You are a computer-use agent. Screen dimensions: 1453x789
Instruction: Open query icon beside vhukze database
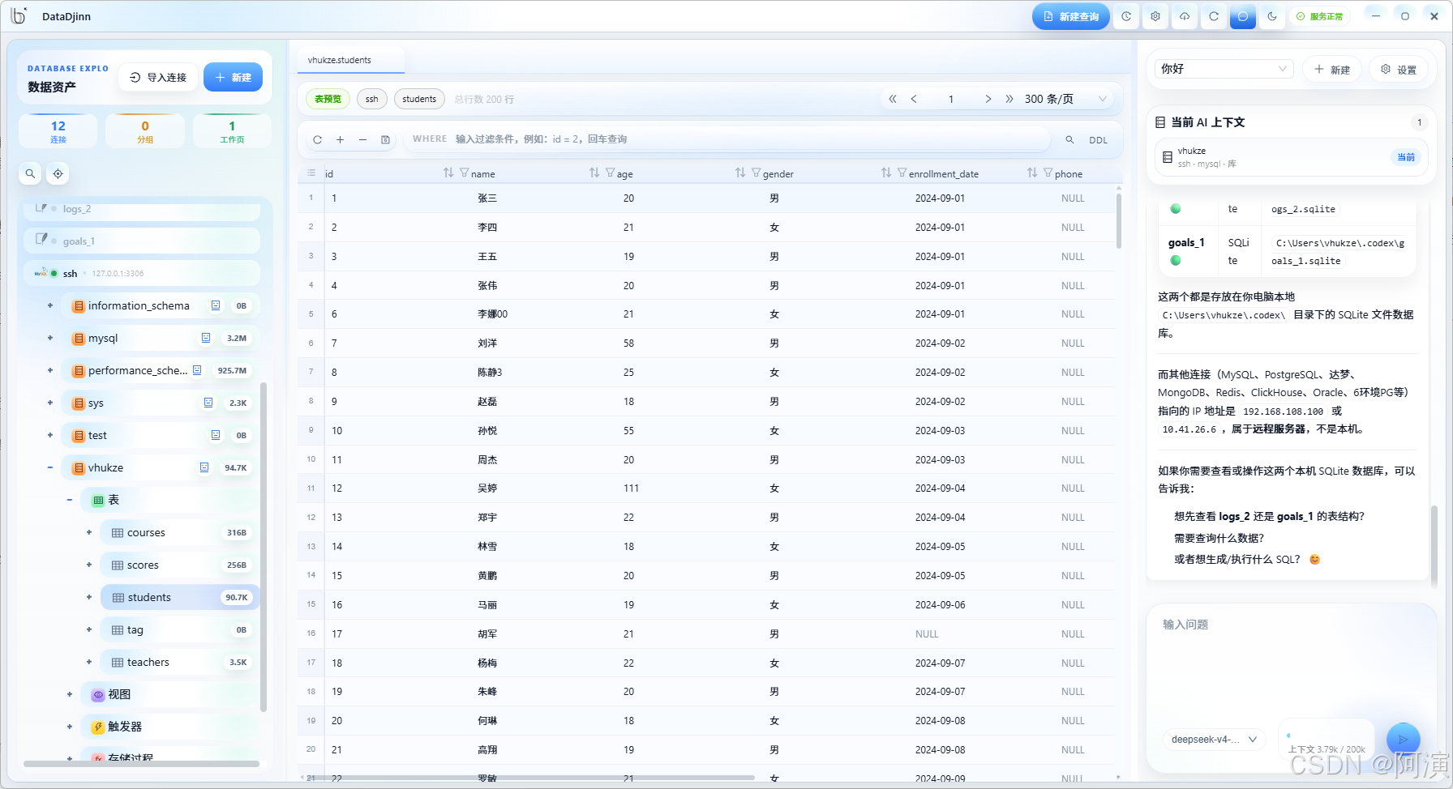(204, 467)
